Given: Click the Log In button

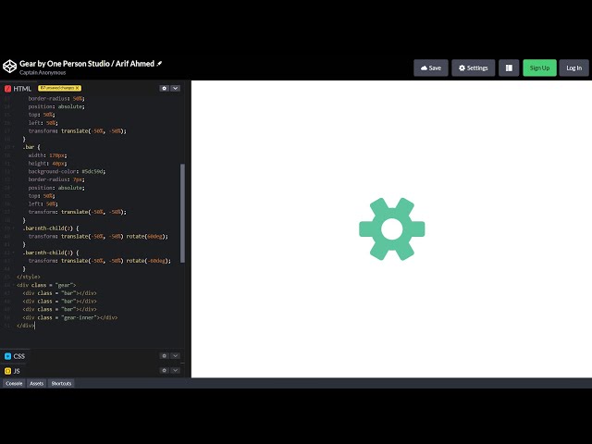Looking at the screenshot, I should click(573, 68).
